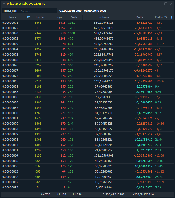The image size is (175, 198).
Task: Select price row 0,00000065
Action: tap(87, 81)
